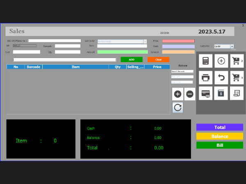
Task: Click the card view icon
Action: click(x=205, y=93)
